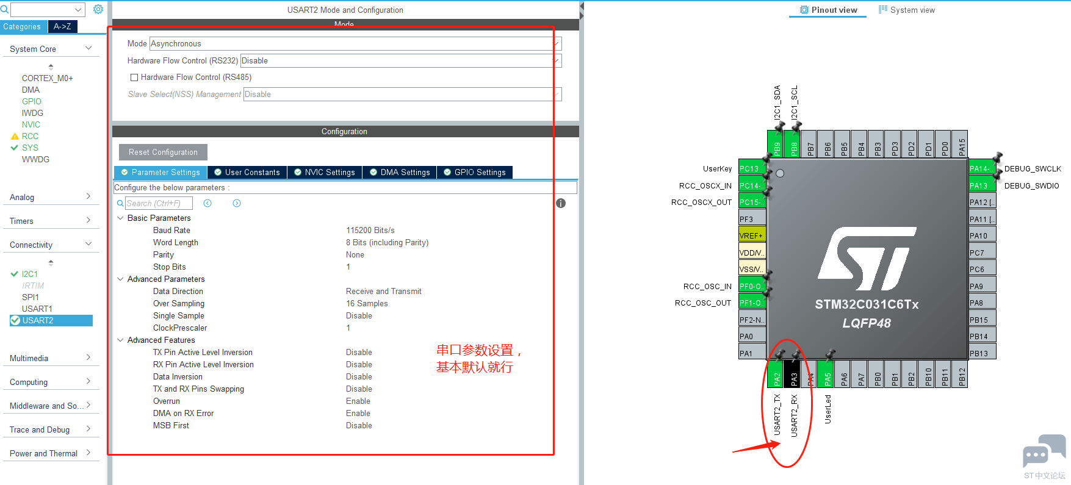Image resolution: width=1071 pixels, height=485 pixels.
Task: Click the Data Direction value Receive and Transmit
Action: 384,291
